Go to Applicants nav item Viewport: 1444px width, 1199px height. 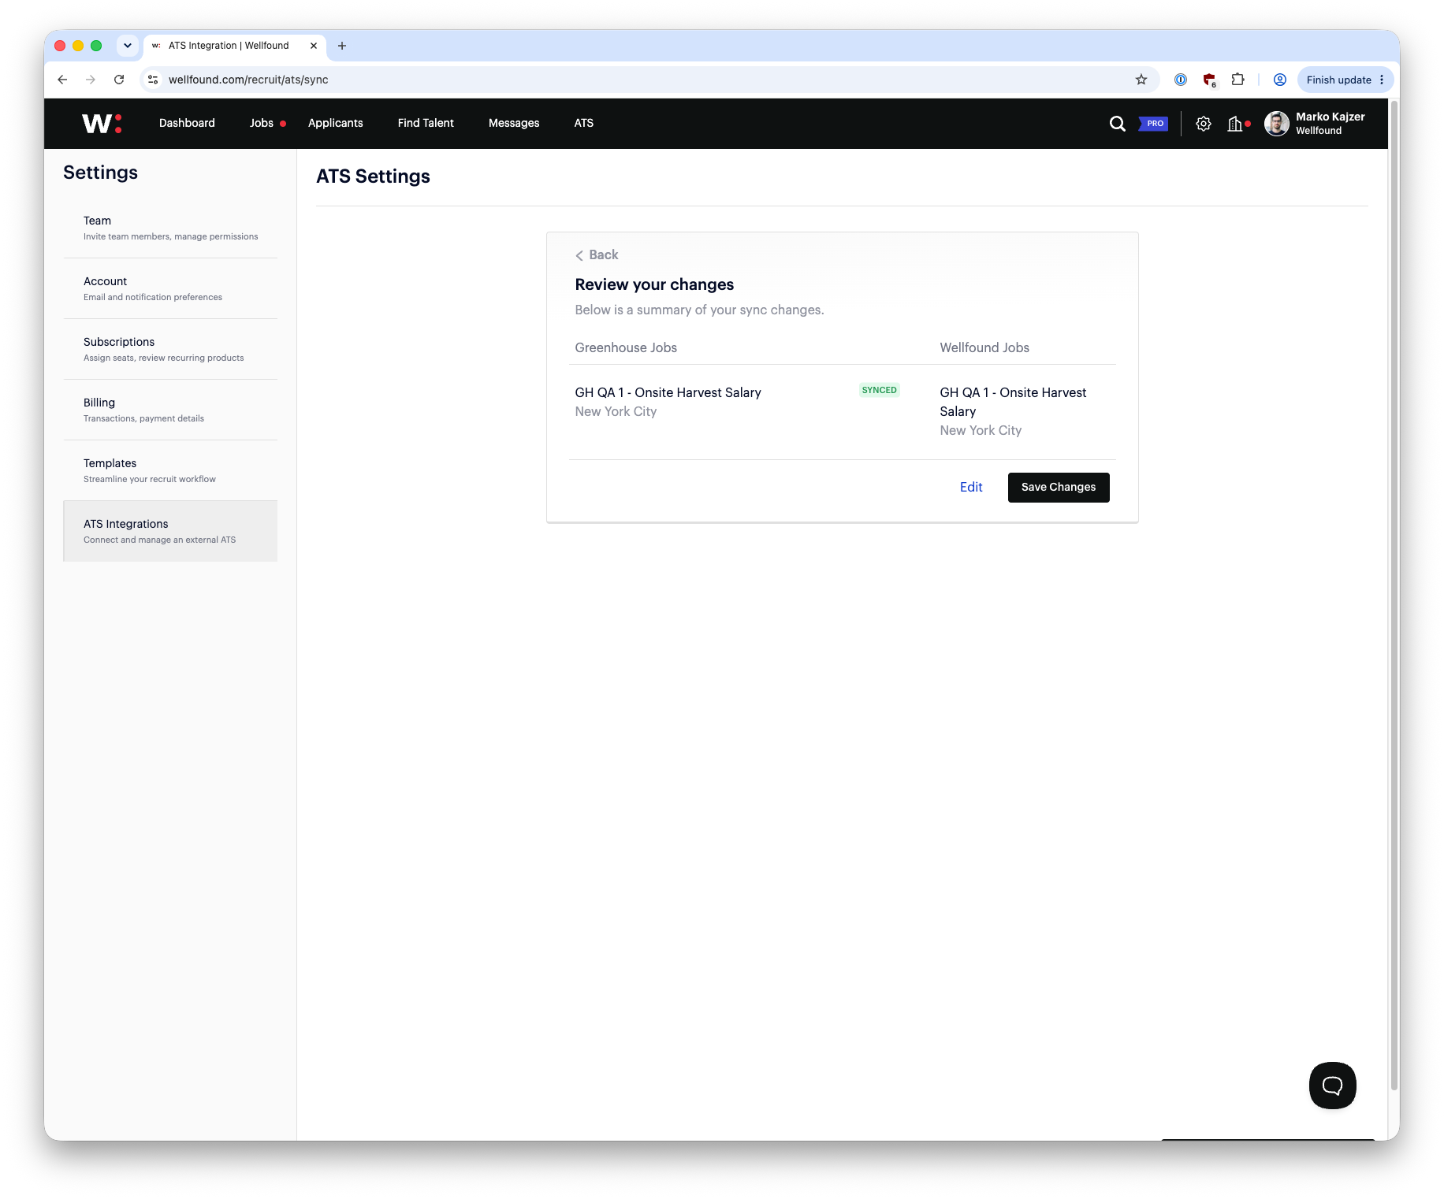[336, 124]
